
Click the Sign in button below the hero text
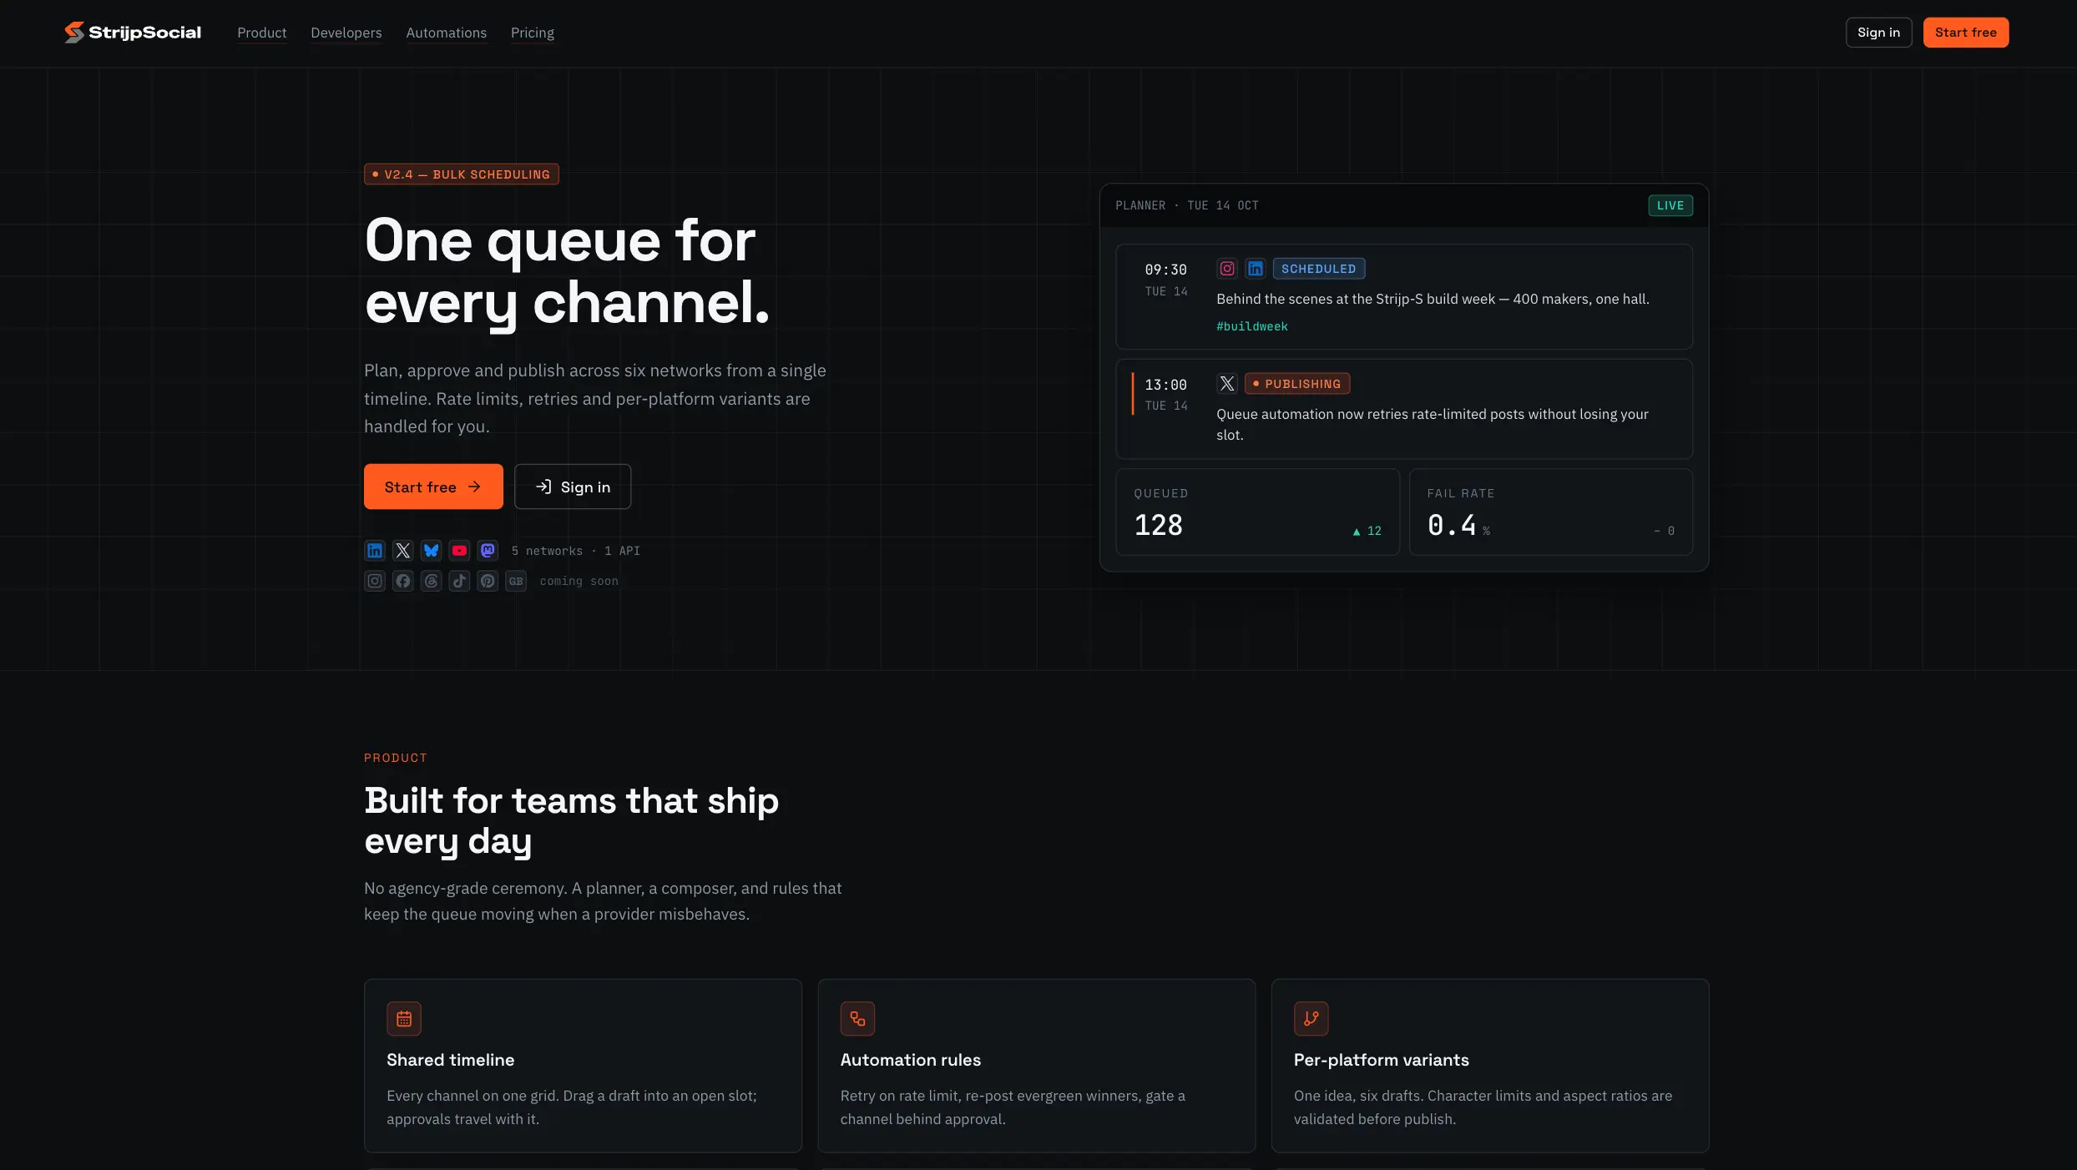[573, 487]
